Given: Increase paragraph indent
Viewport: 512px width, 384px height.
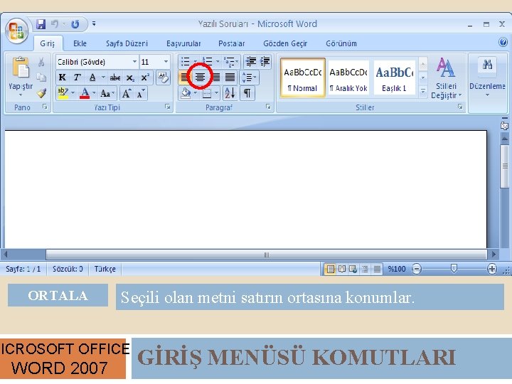Looking at the screenshot, I should coord(265,61).
